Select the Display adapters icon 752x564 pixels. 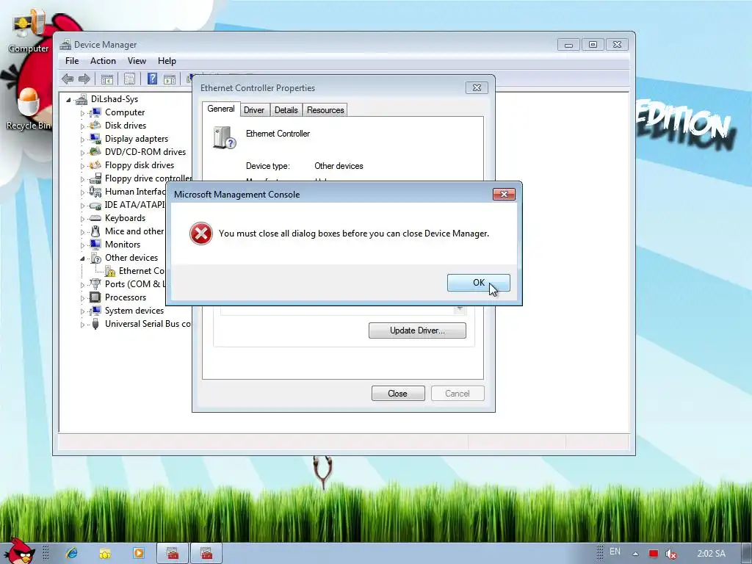pyautogui.click(x=95, y=139)
